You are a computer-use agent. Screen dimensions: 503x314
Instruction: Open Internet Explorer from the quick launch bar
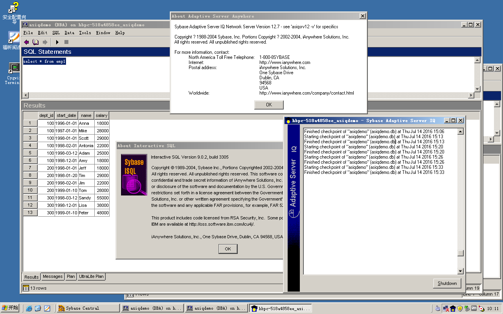(29, 309)
